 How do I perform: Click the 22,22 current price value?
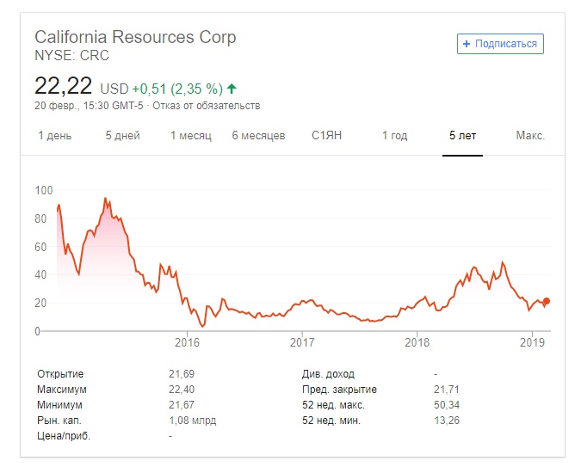(64, 86)
